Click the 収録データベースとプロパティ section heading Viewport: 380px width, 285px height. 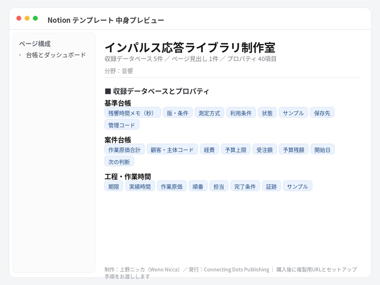pos(157,91)
